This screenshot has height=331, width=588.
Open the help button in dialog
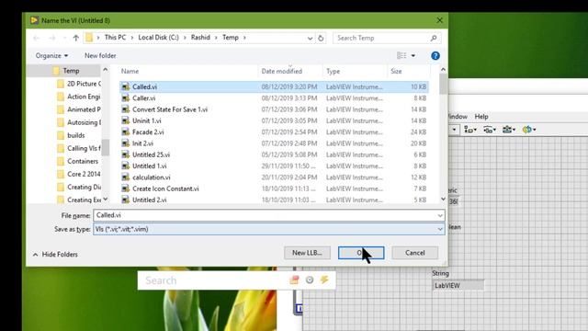(435, 56)
